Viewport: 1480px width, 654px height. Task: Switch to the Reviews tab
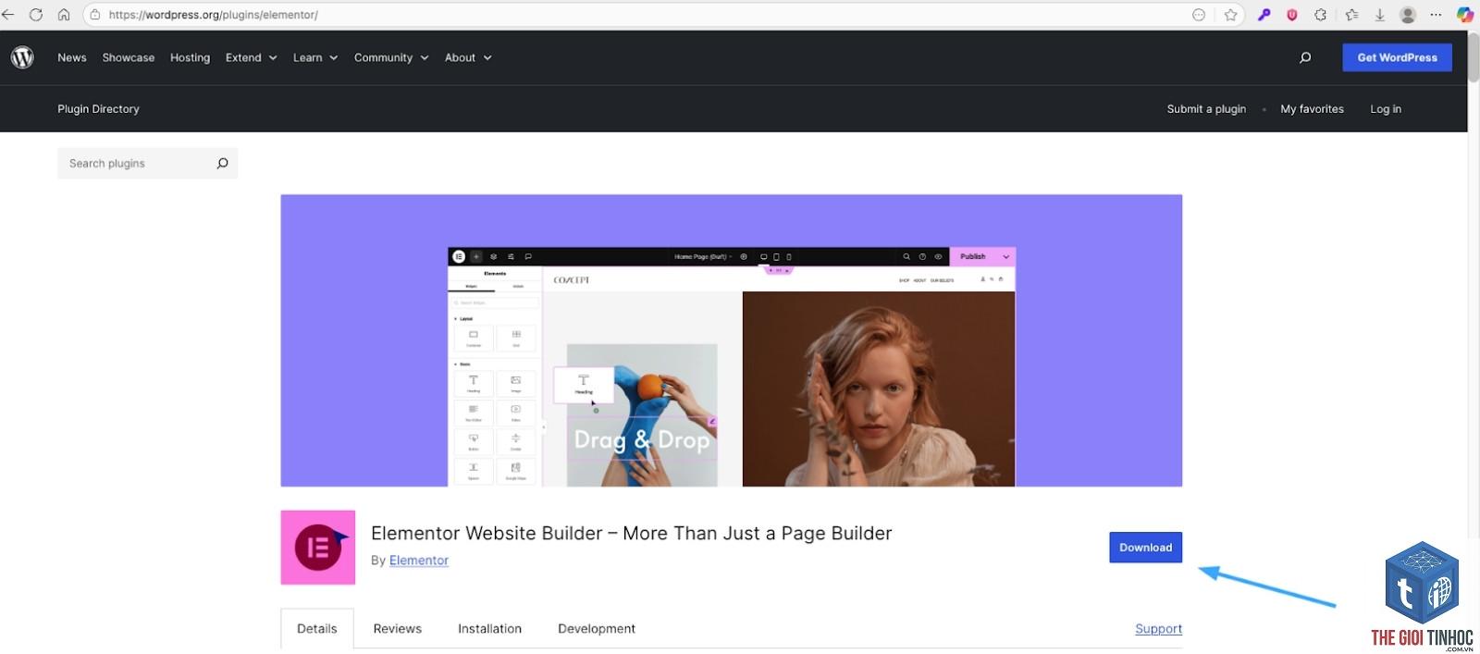tap(398, 628)
